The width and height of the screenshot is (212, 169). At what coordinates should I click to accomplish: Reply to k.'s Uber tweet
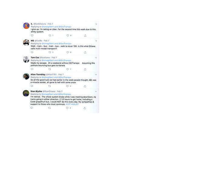32,35
